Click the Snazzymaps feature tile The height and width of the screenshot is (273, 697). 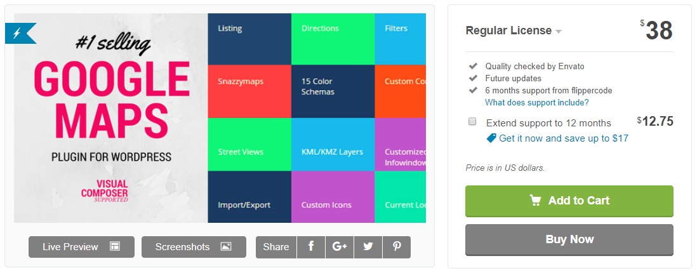[x=249, y=91]
